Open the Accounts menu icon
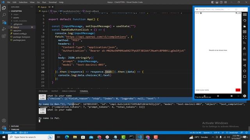 pyautogui.click(x=4, y=121)
